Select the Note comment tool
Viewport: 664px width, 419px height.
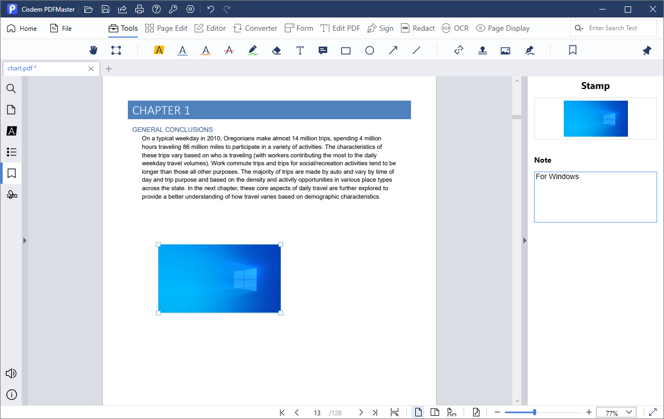[x=322, y=50]
